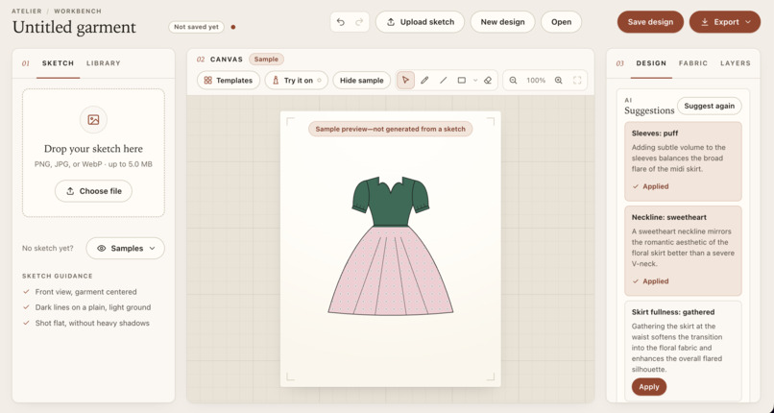Switch to the Layers tab
Image resolution: width=774 pixels, height=413 pixels.
pos(736,63)
